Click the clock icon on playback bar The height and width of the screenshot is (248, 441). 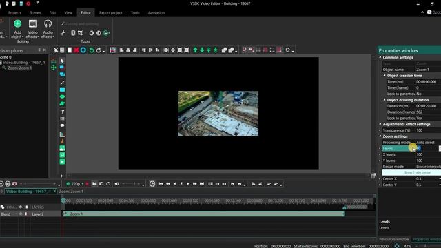(x=152, y=184)
